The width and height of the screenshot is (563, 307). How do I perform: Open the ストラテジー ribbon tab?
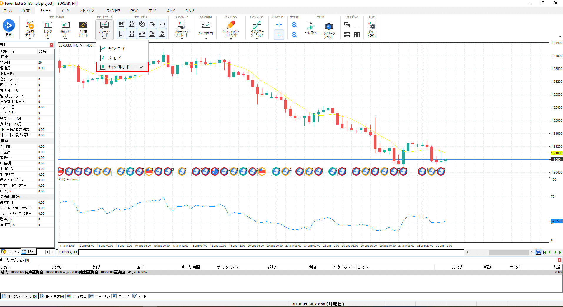pyautogui.click(x=88, y=11)
